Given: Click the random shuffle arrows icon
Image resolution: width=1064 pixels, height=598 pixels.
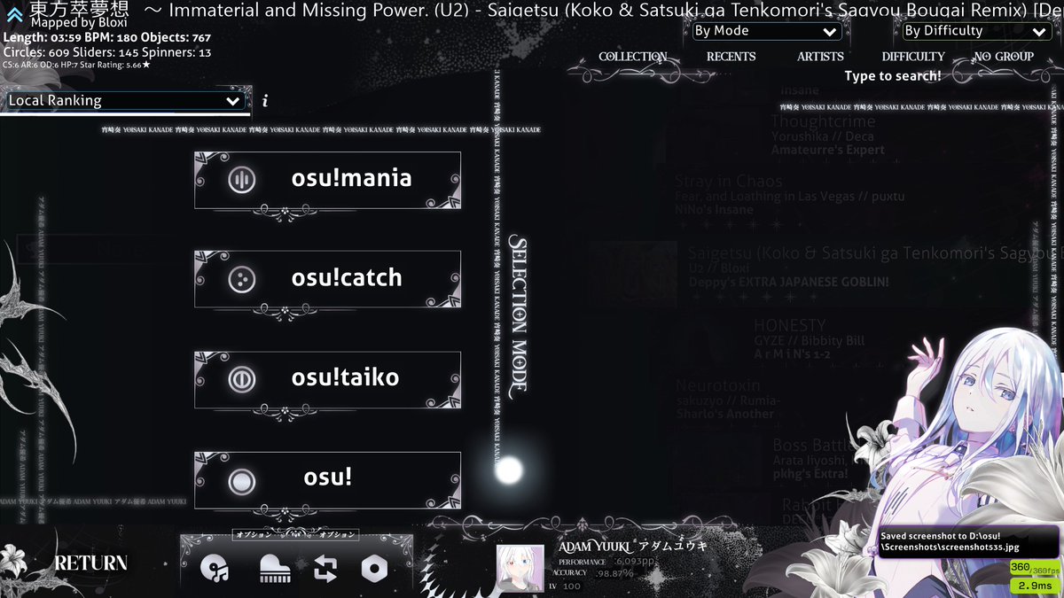Looking at the screenshot, I should coord(325,569).
